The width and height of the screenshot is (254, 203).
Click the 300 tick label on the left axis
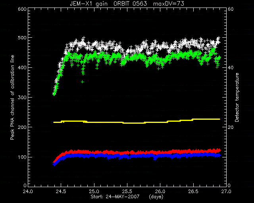point(22,97)
